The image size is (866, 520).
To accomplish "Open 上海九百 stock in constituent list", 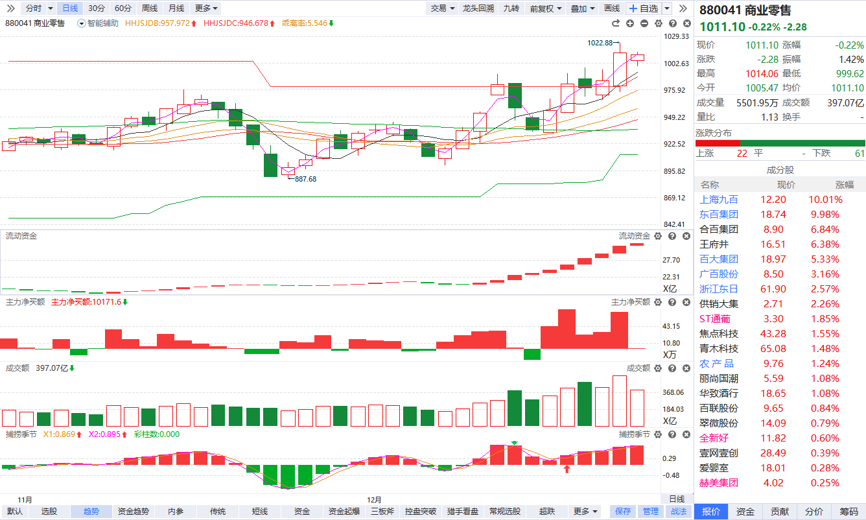I will pyautogui.click(x=719, y=200).
